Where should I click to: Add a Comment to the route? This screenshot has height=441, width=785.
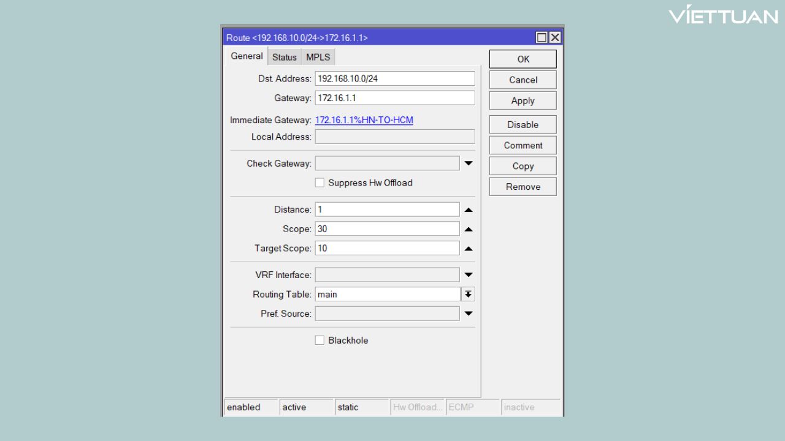[x=522, y=145]
